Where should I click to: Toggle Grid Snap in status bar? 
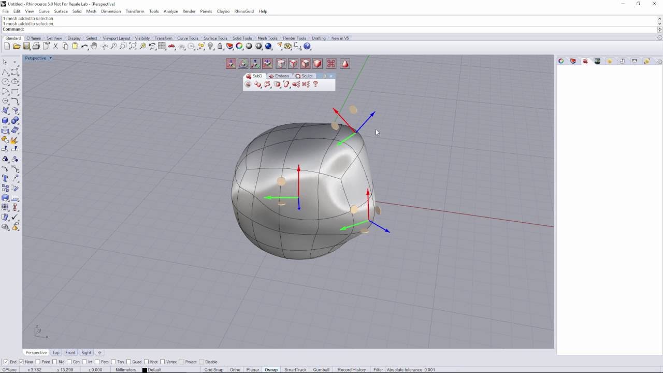pyautogui.click(x=214, y=370)
